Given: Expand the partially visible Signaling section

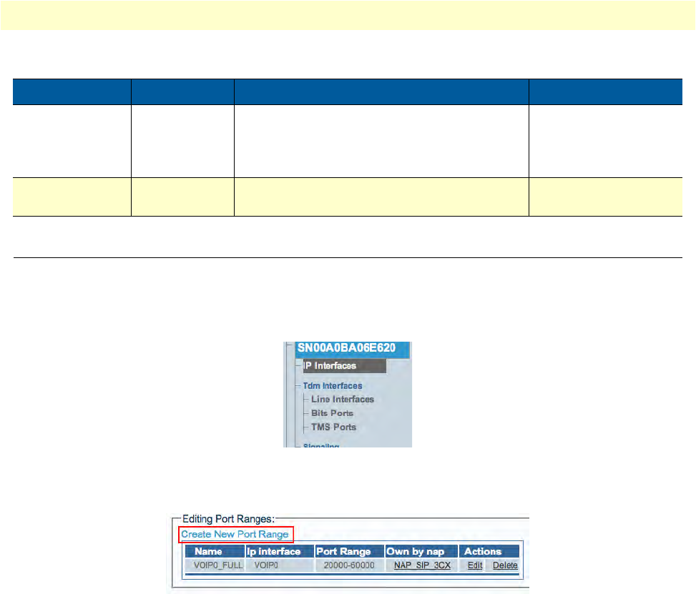Looking at the screenshot, I should click(x=321, y=445).
